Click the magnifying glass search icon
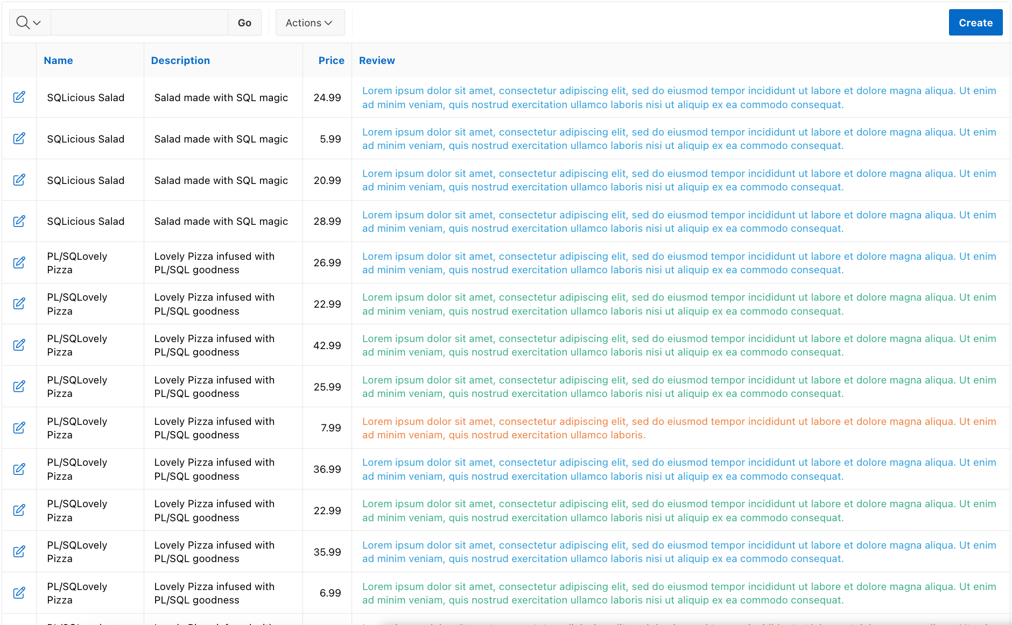Viewport: 1012px width, 625px height. (23, 22)
